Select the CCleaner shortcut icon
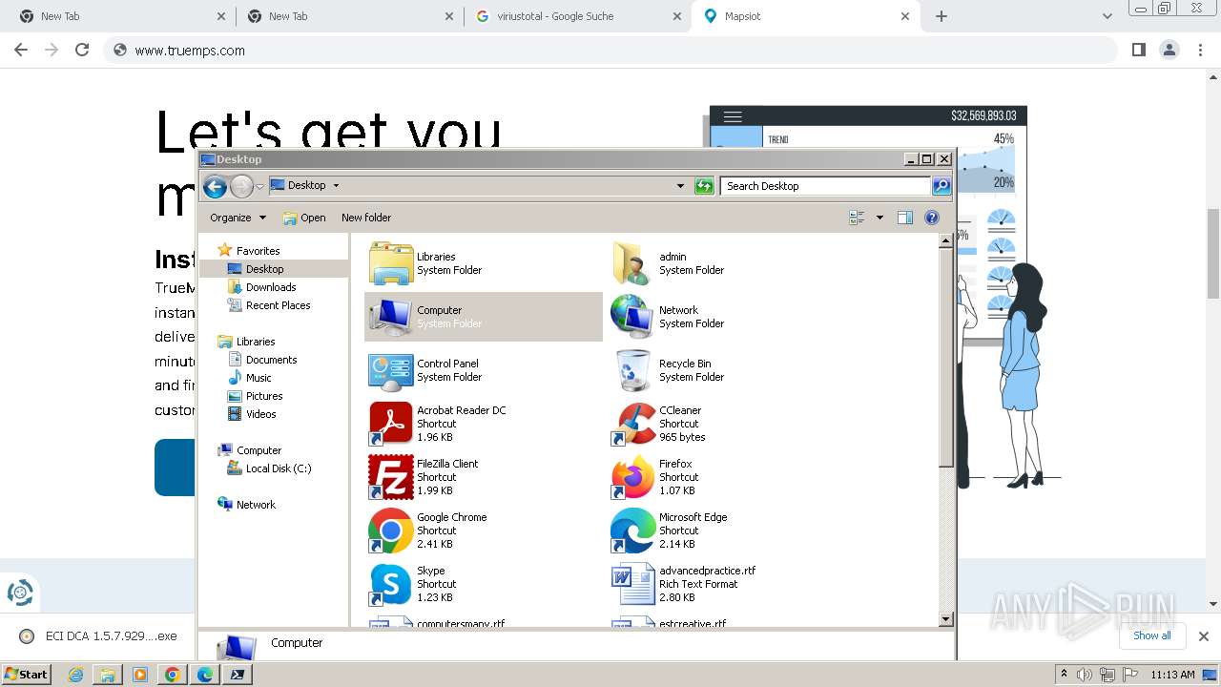 632,424
